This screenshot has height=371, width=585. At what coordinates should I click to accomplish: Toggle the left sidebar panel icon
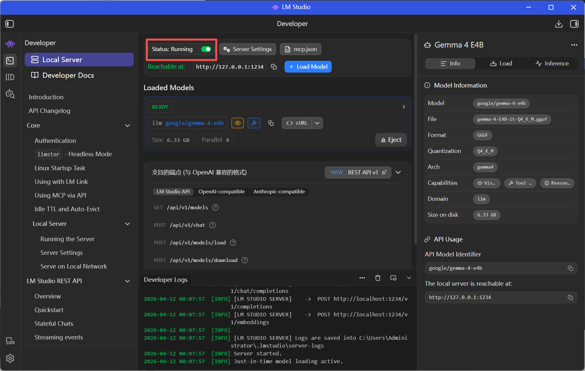pos(10,24)
